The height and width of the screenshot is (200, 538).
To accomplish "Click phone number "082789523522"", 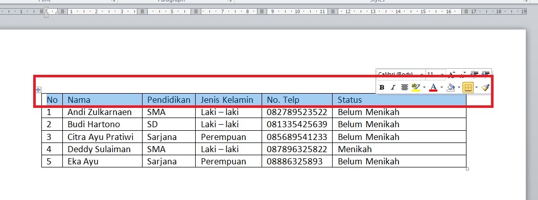I will click(297, 112).
